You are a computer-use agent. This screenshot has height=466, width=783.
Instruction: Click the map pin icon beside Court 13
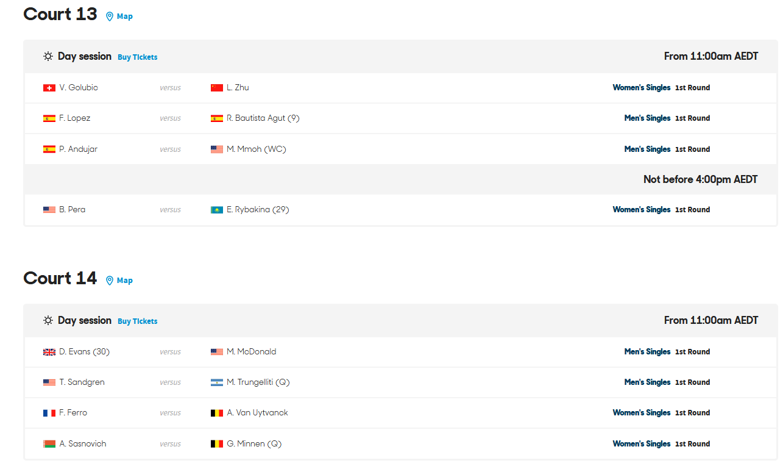tap(110, 16)
